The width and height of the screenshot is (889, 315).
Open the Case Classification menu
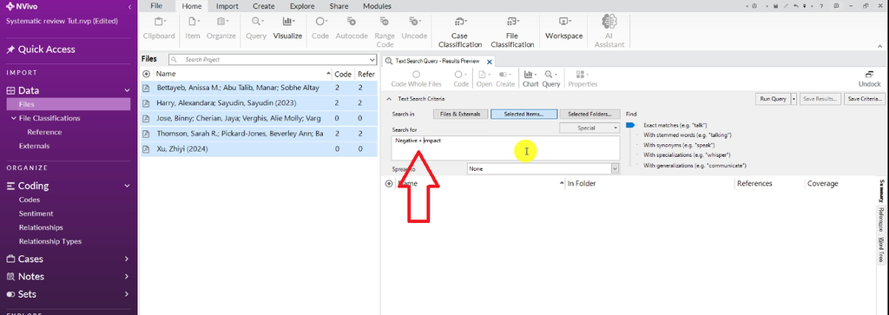tap(459, 32)
